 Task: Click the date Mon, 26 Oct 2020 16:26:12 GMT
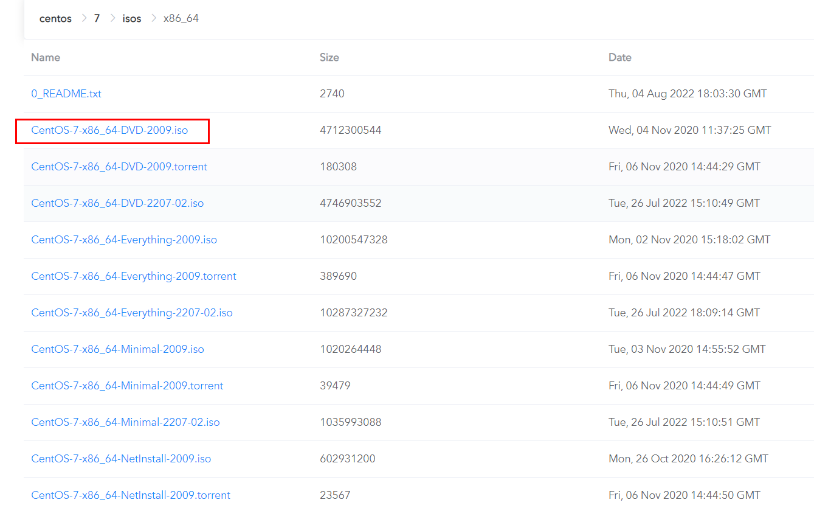click(688, 459)
